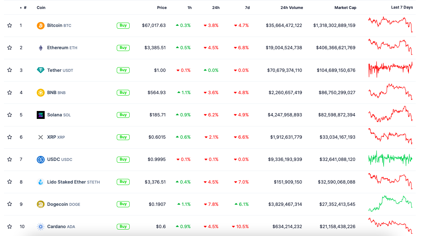Open the BNB coin name link
Screen dimensions: 424x236
pyautogui.click(x=56, y=93)
